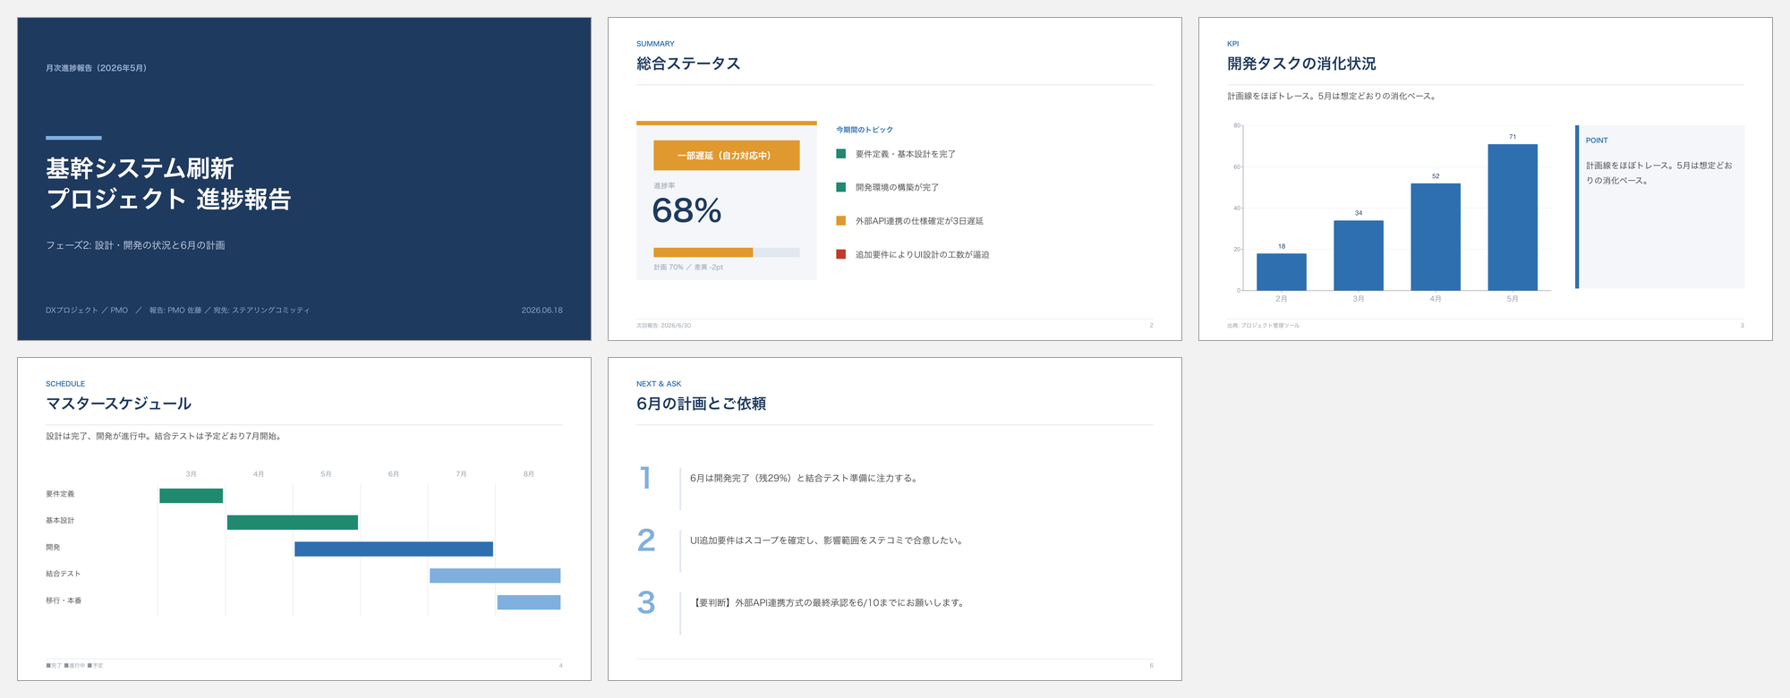Click the orange square beside 外部API連携の仕様確定
Viewport: 1790px width, 698px height.
[840, 220]
